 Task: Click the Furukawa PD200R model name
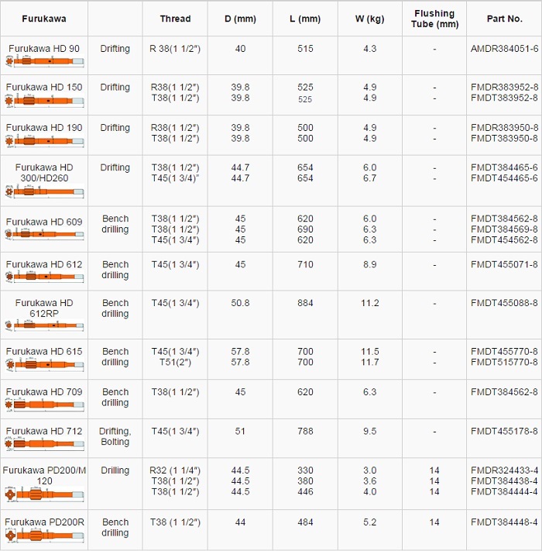click(x=45, y=522)
